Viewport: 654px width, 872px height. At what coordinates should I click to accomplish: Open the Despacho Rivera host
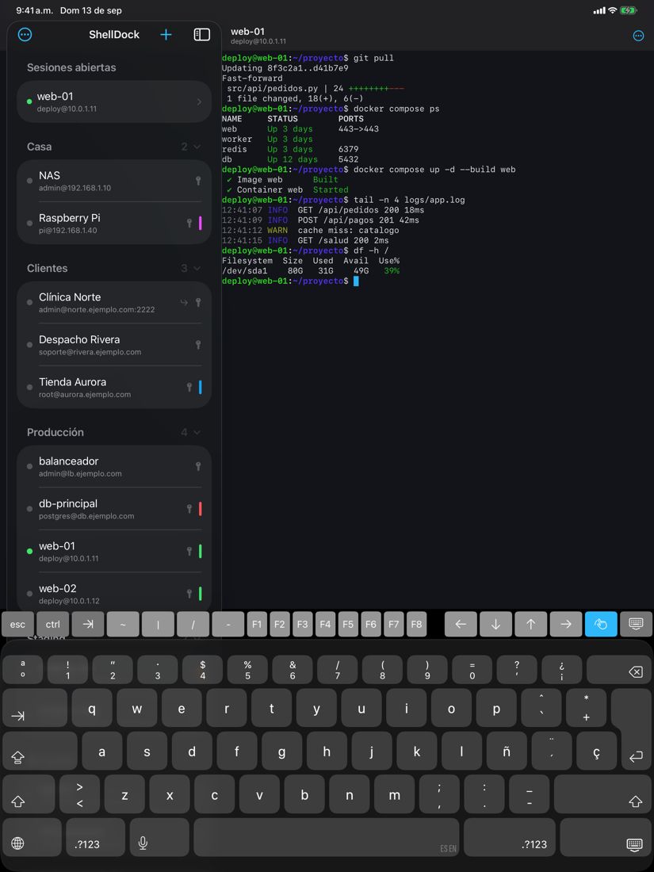pos(114,345)
